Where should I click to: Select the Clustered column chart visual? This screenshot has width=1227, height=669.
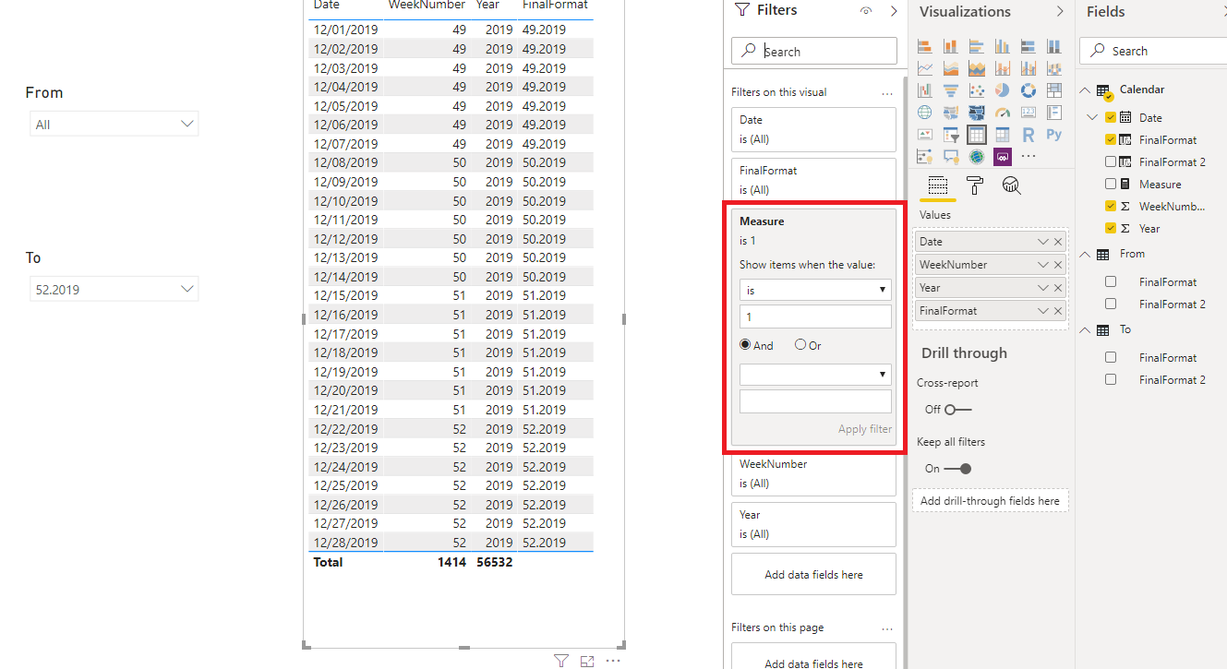point(1002,46)
